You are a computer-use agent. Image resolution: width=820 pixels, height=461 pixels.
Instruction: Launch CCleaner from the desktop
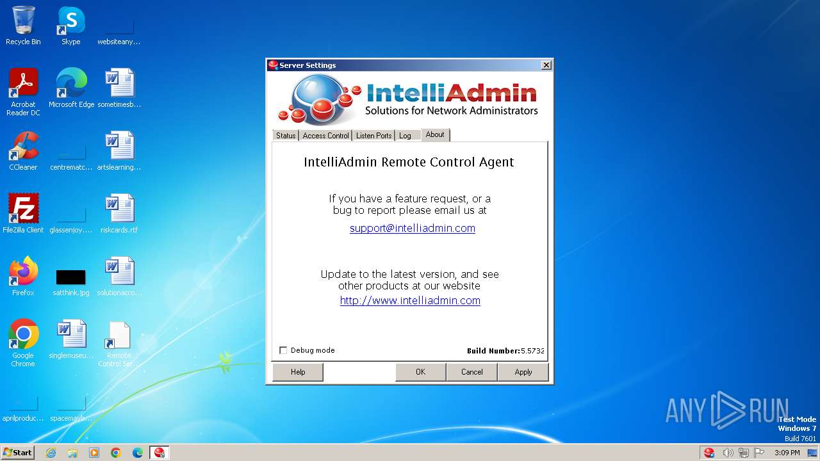click(x=23, y=151)
